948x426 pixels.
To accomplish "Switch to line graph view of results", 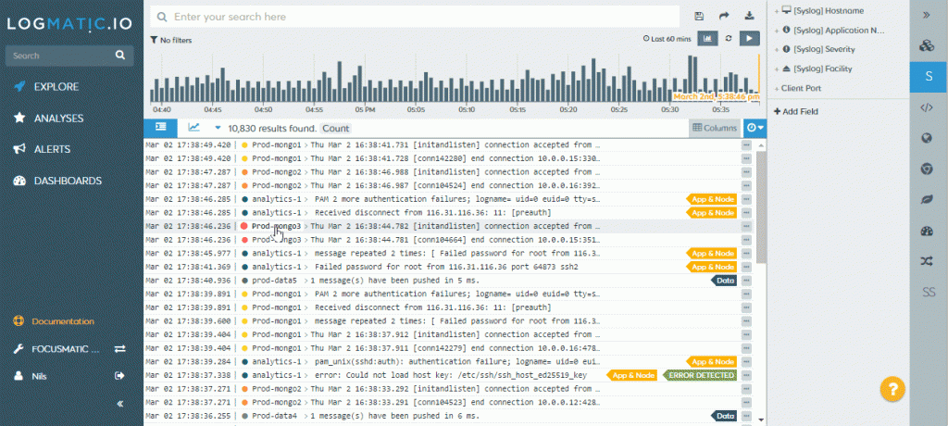I will pos(194,128).
